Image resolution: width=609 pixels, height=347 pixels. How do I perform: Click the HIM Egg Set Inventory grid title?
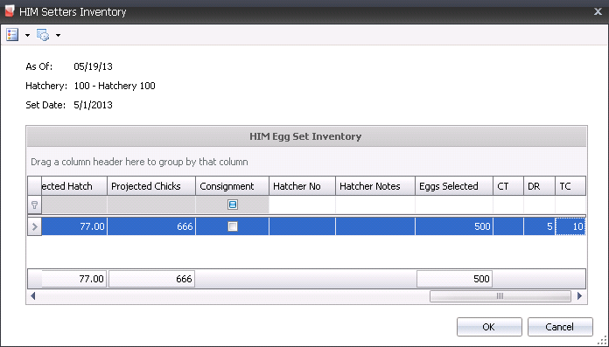coord(305,136)
